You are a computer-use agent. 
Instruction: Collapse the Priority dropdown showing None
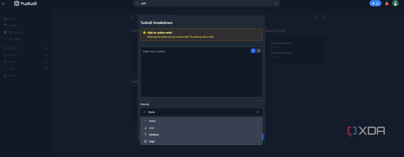pyautogui.click(x=201, y=112)
